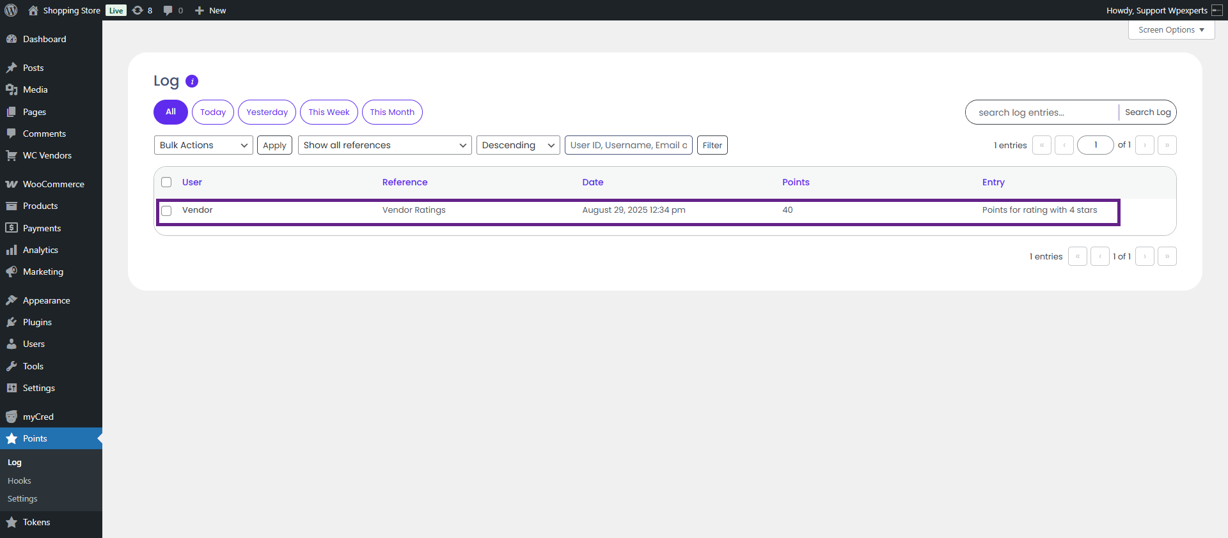The image size is (1228, 538).
Task: Open WooCommerce from the sidebar icon
Action: [x=12, y=184]
